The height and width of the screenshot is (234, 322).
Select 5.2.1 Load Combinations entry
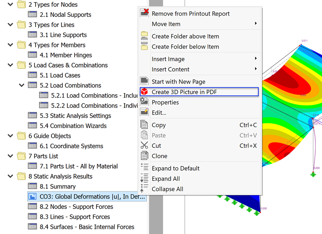(94, 95)
